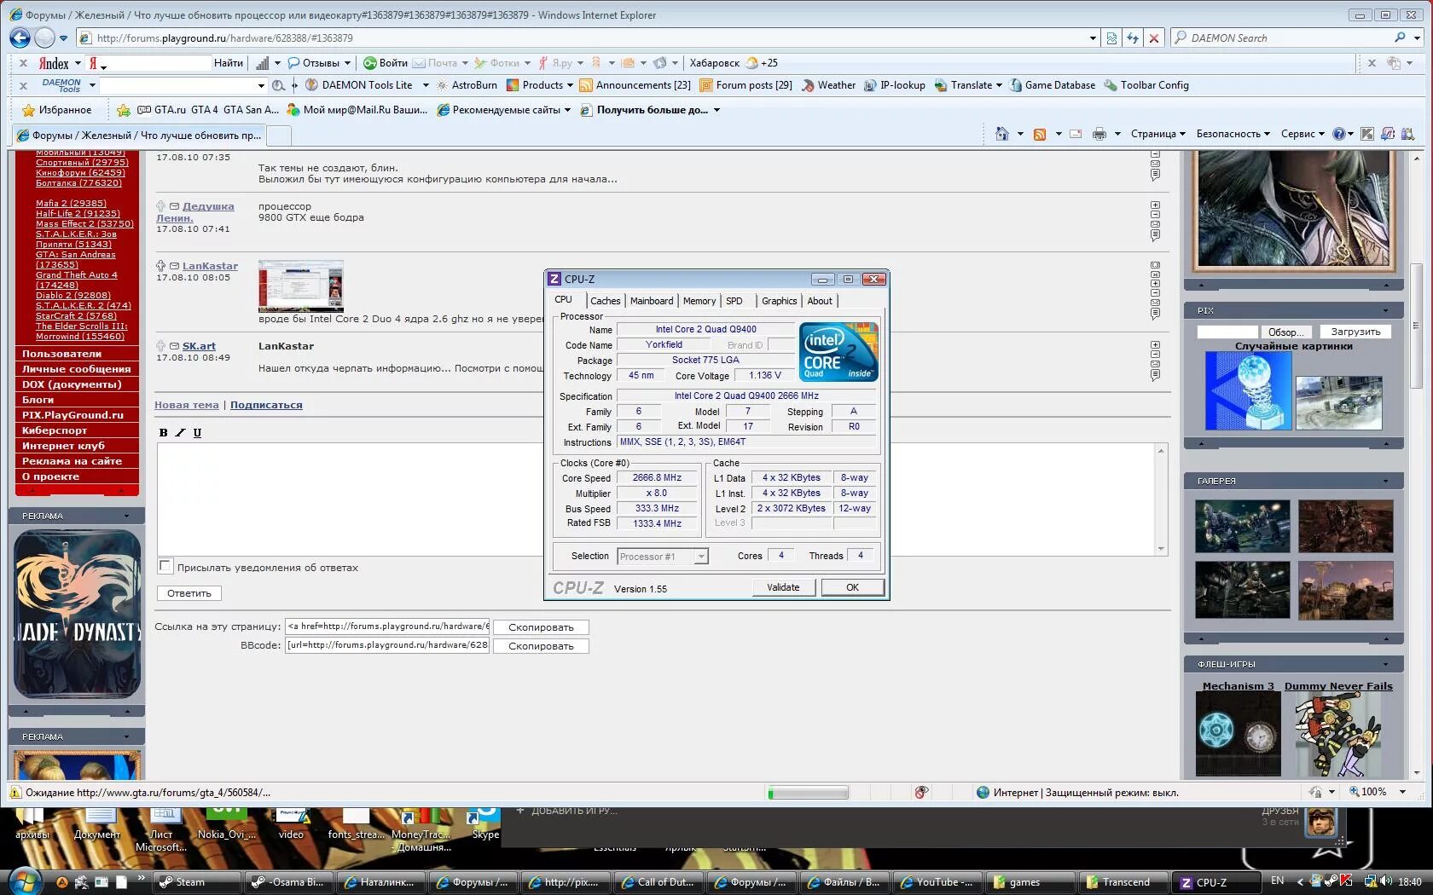Click Underline formatting icon in reply editor
This screenshot has height=895, width=1433.
[197, 433]
